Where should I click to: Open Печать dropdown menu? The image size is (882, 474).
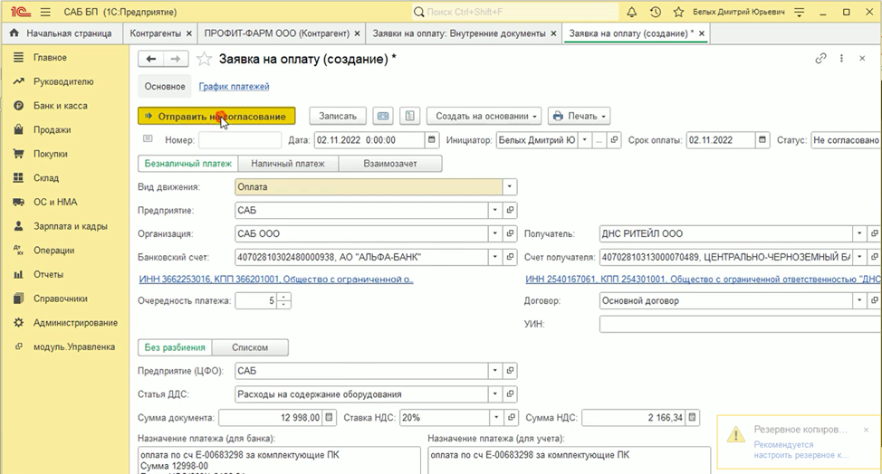pos(580,116)
